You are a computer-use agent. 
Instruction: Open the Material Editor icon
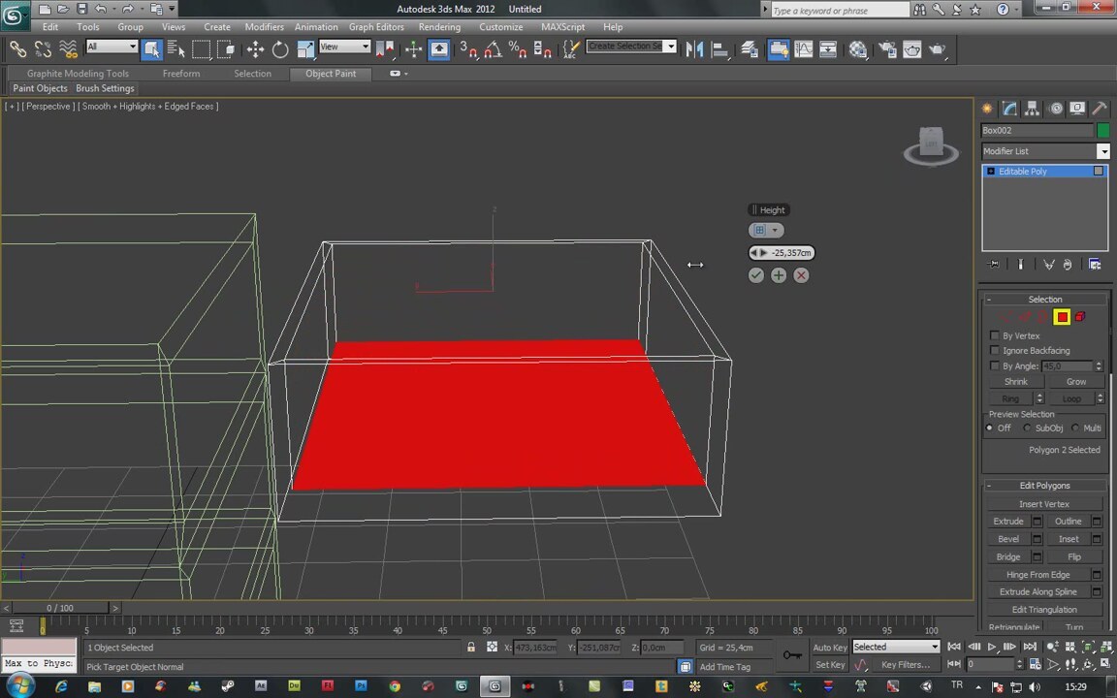[x=858, y=49]
